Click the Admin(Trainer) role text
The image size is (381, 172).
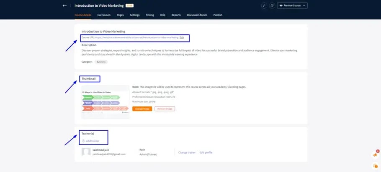tap(148, 154)
